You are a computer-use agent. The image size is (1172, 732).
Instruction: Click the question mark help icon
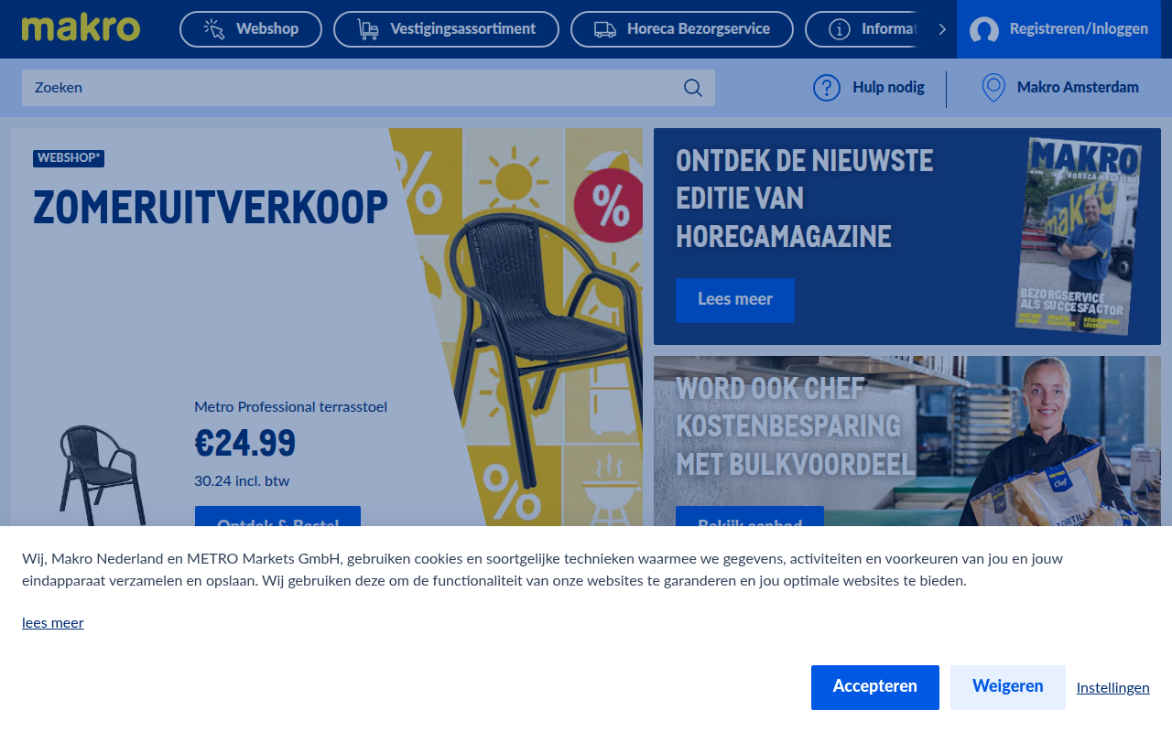pyautogui.click(x=827, y=88)
